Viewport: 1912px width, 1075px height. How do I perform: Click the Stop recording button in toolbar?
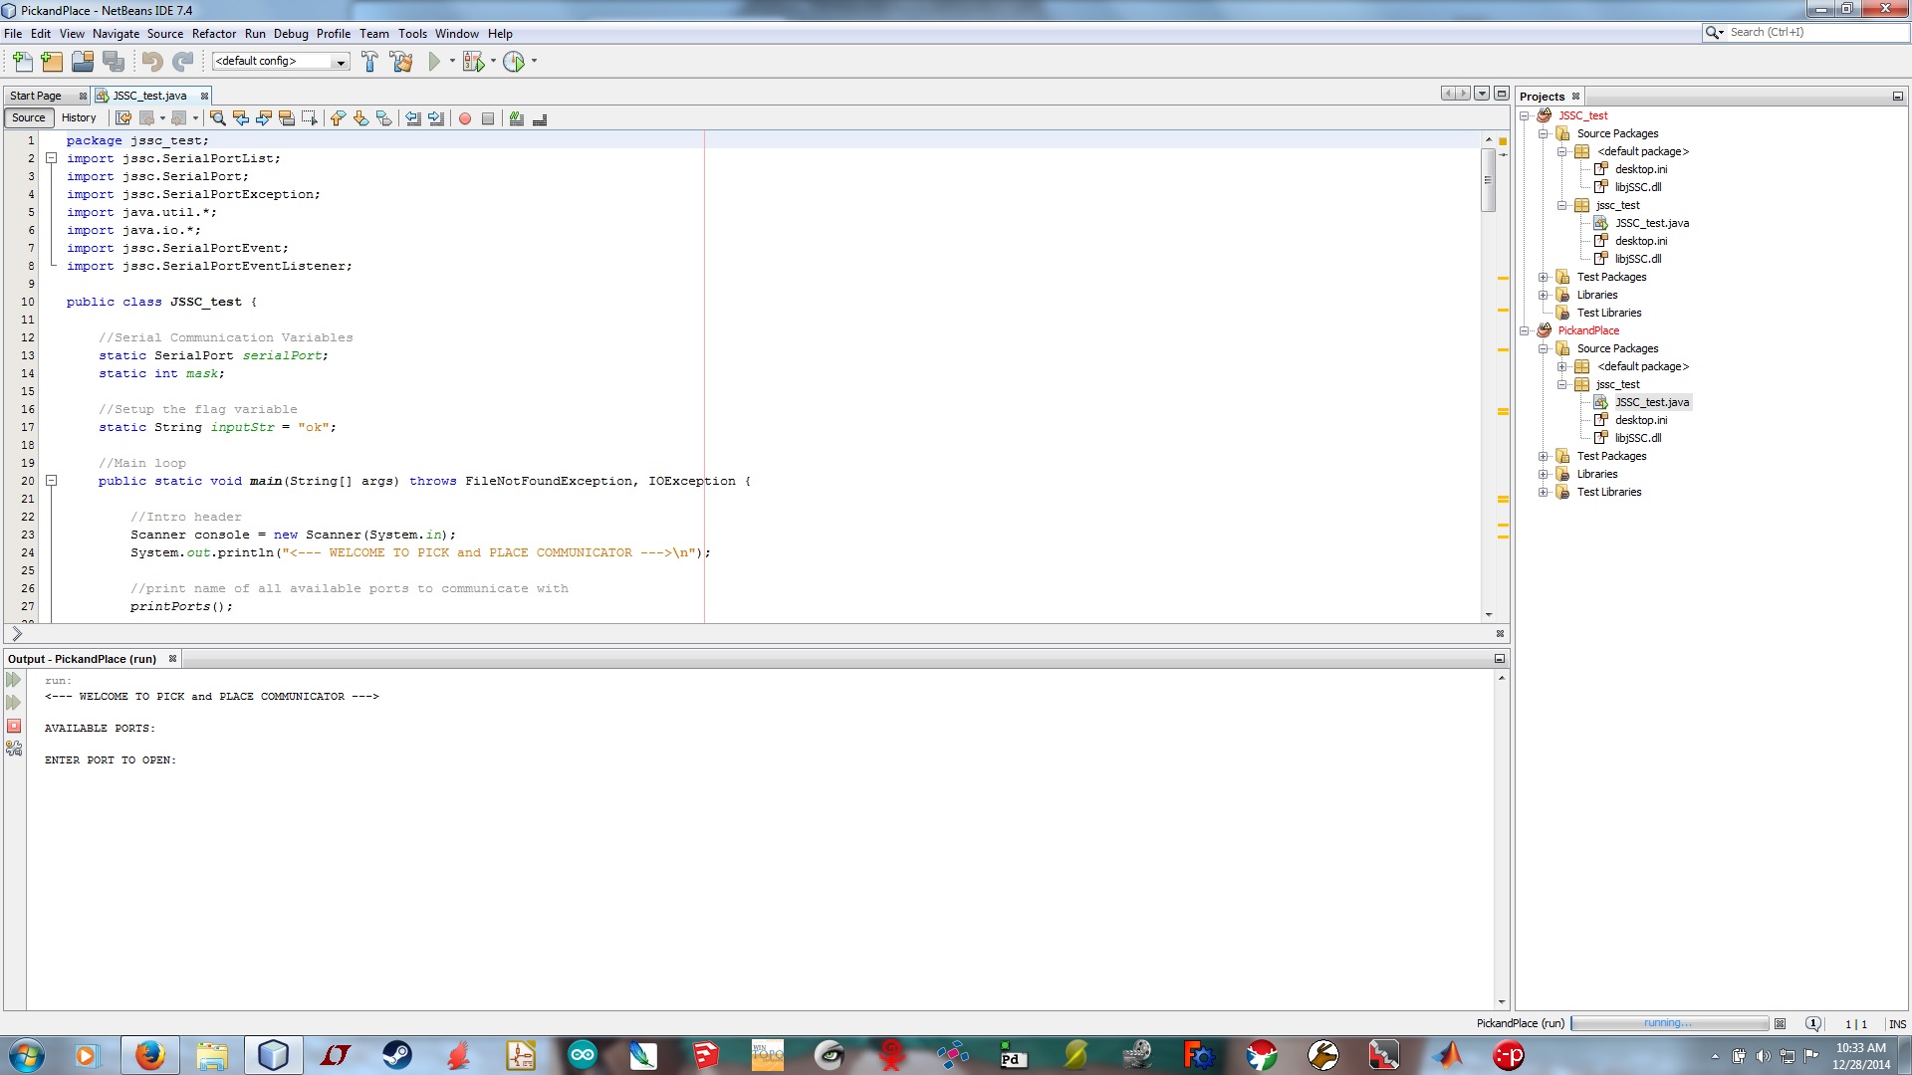point(487,118)
